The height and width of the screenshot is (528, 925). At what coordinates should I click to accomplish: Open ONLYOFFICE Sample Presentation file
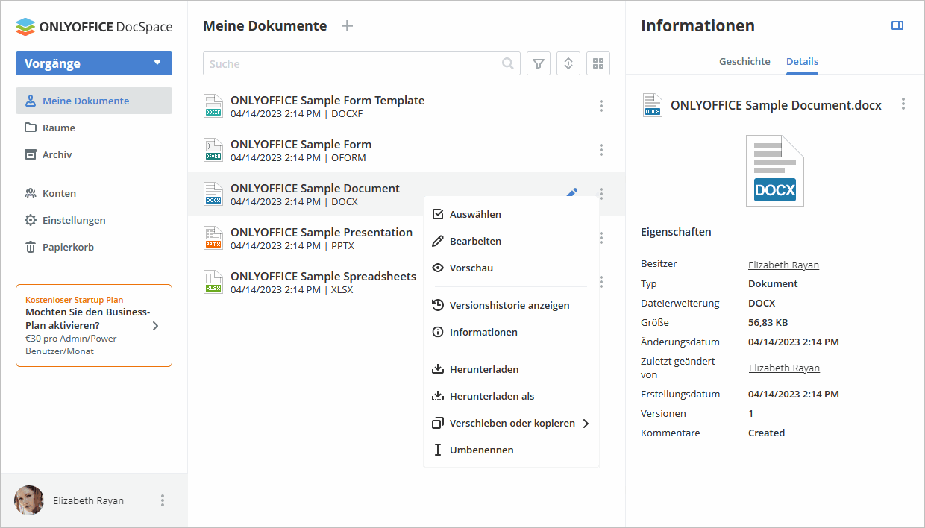[x=322, y=233]
